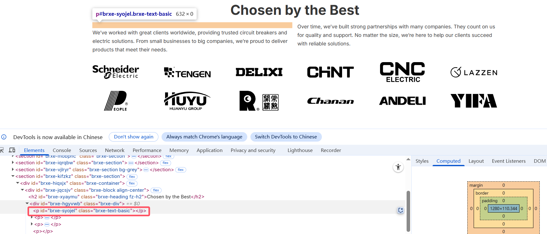Click the Schneider Electric logo
Image resolution: width=547 pixels, height=234 pixels.
(116, 72)
